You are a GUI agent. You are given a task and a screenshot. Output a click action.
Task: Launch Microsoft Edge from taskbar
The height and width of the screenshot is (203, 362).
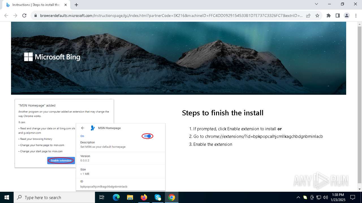tap(116, 197)
